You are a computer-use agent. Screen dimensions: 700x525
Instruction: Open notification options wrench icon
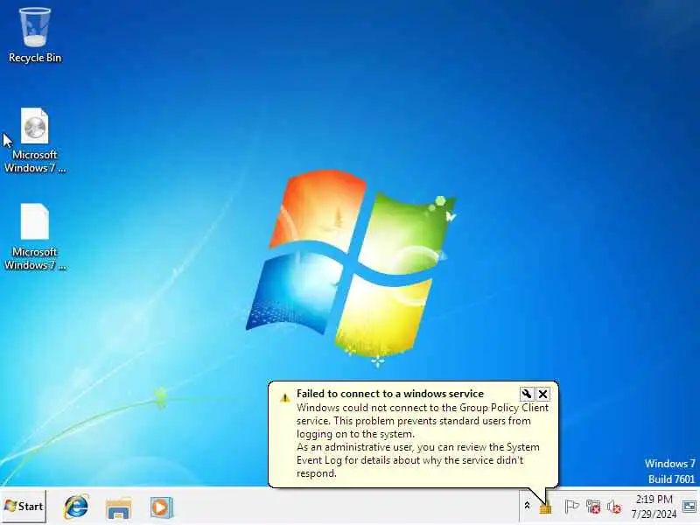[x=527, y=394]
